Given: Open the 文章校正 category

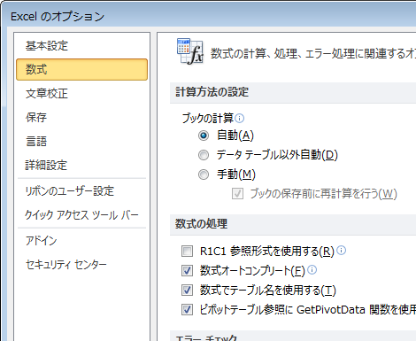Looking at the screenshot, I should [47, 94].
